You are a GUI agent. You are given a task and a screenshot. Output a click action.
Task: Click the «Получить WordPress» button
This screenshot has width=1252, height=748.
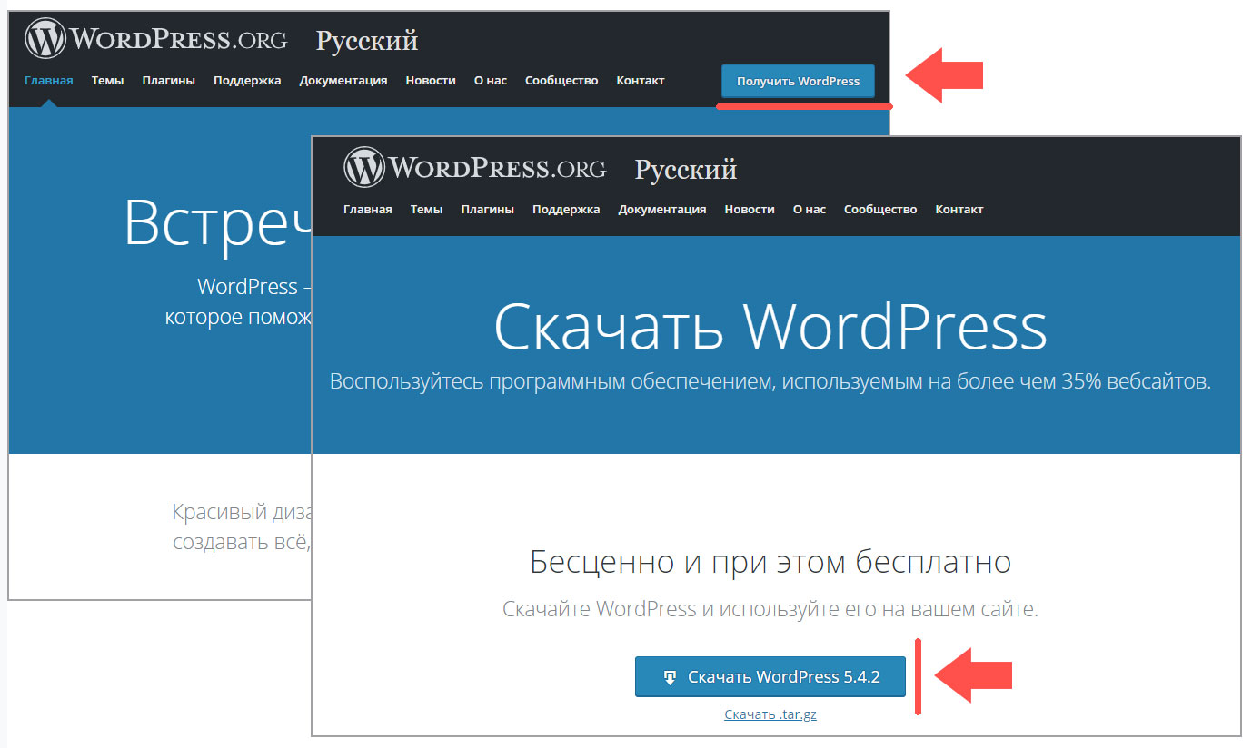(x=798, y=81)
